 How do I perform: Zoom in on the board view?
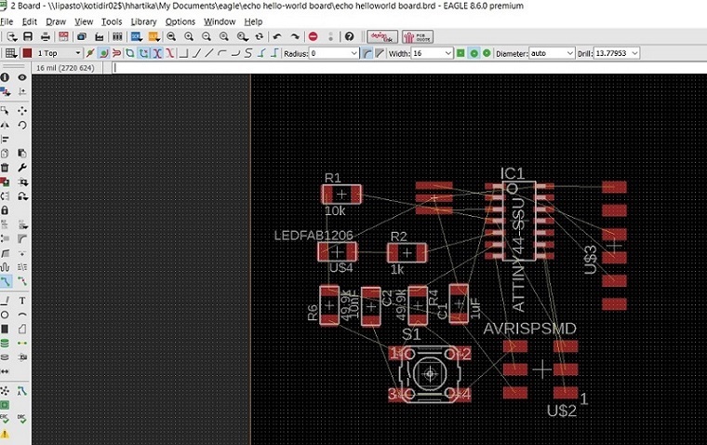[x=189, y=36]
